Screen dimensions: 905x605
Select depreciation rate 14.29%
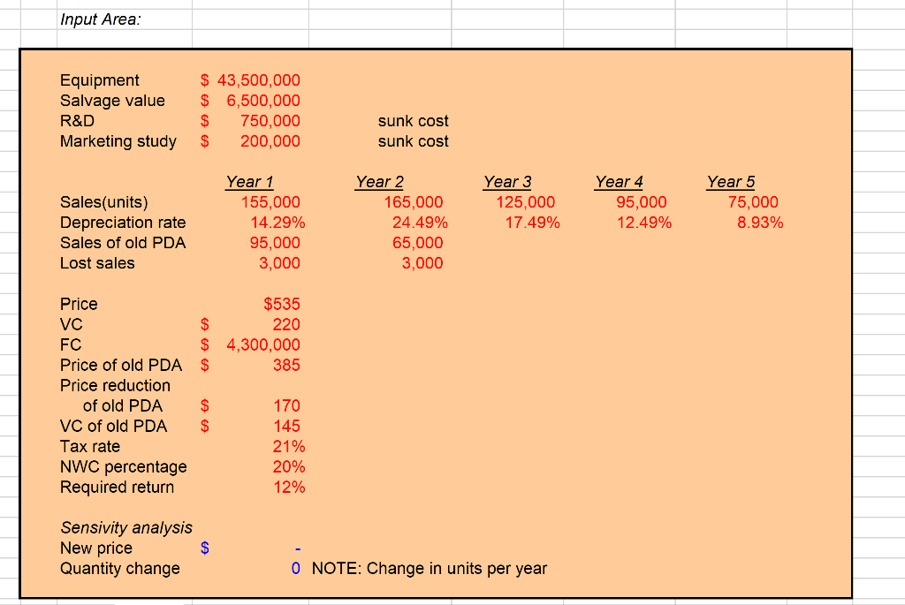pyautogui.click(x=278, y=223)
